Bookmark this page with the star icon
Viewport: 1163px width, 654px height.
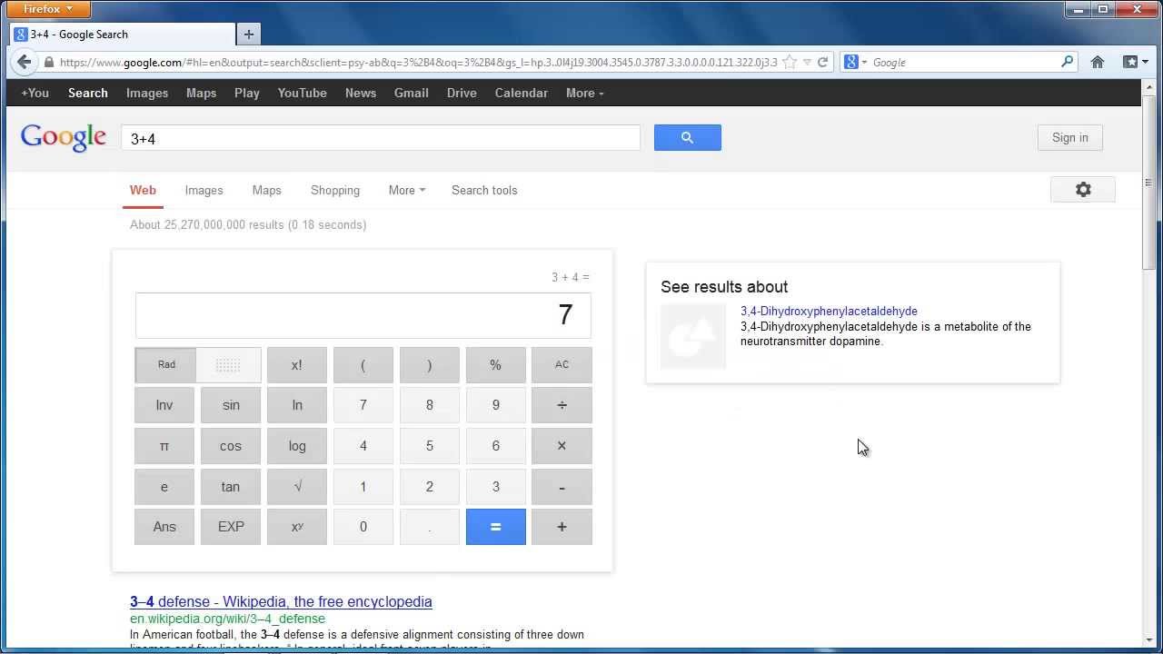pos(790,62)
